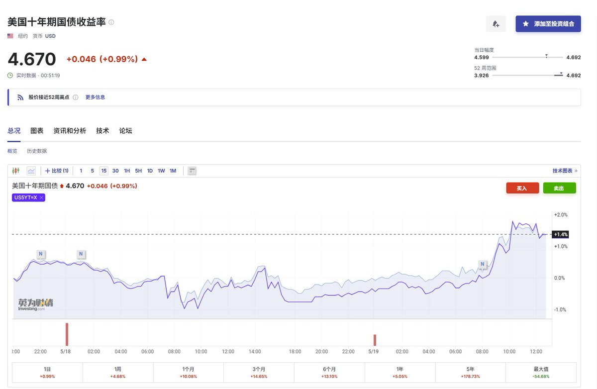Click the RSS feed icon in notice bar
Image resolution: width=597 pixels, height=389 pixels.
[x=20, y=97]
